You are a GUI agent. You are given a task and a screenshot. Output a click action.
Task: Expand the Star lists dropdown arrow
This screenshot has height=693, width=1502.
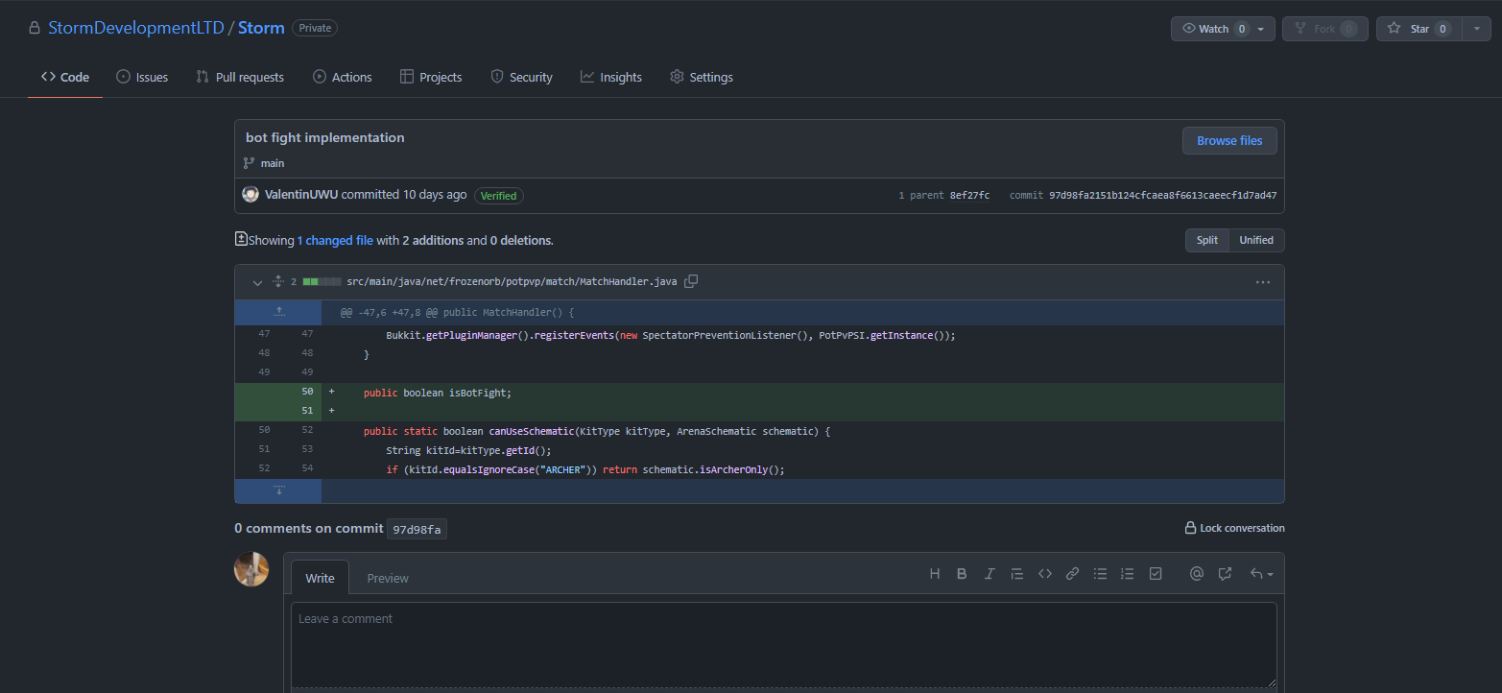(1476, 29)
